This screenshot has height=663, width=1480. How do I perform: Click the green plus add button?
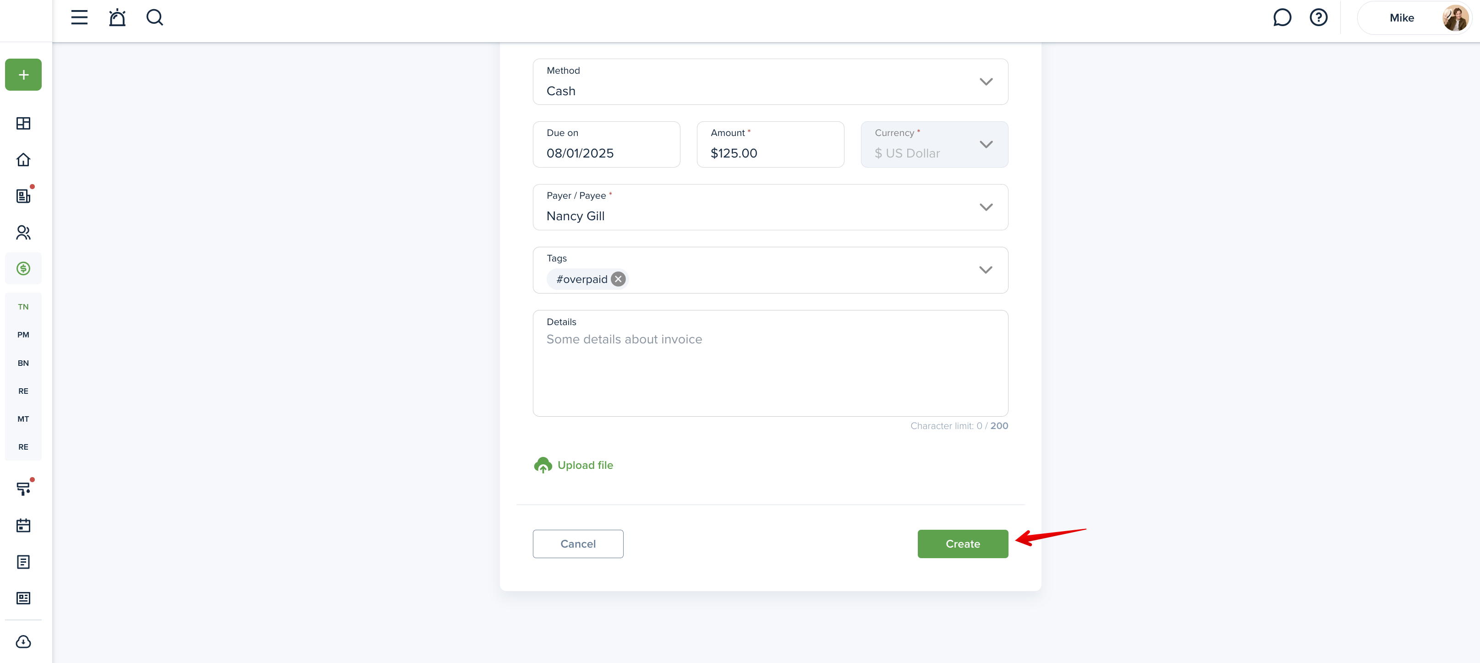(23, 75)
